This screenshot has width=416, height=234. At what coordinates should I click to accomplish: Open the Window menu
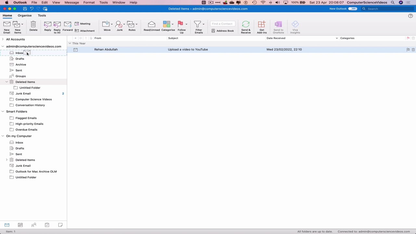(x=119, y=3)
